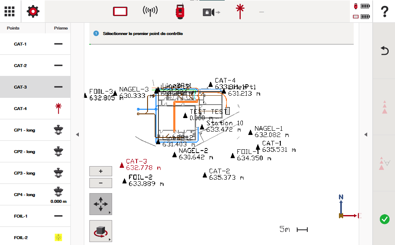Open the apps grid menu
The width and height of the screenshot is (395, 245).
[x=10, y=11]
